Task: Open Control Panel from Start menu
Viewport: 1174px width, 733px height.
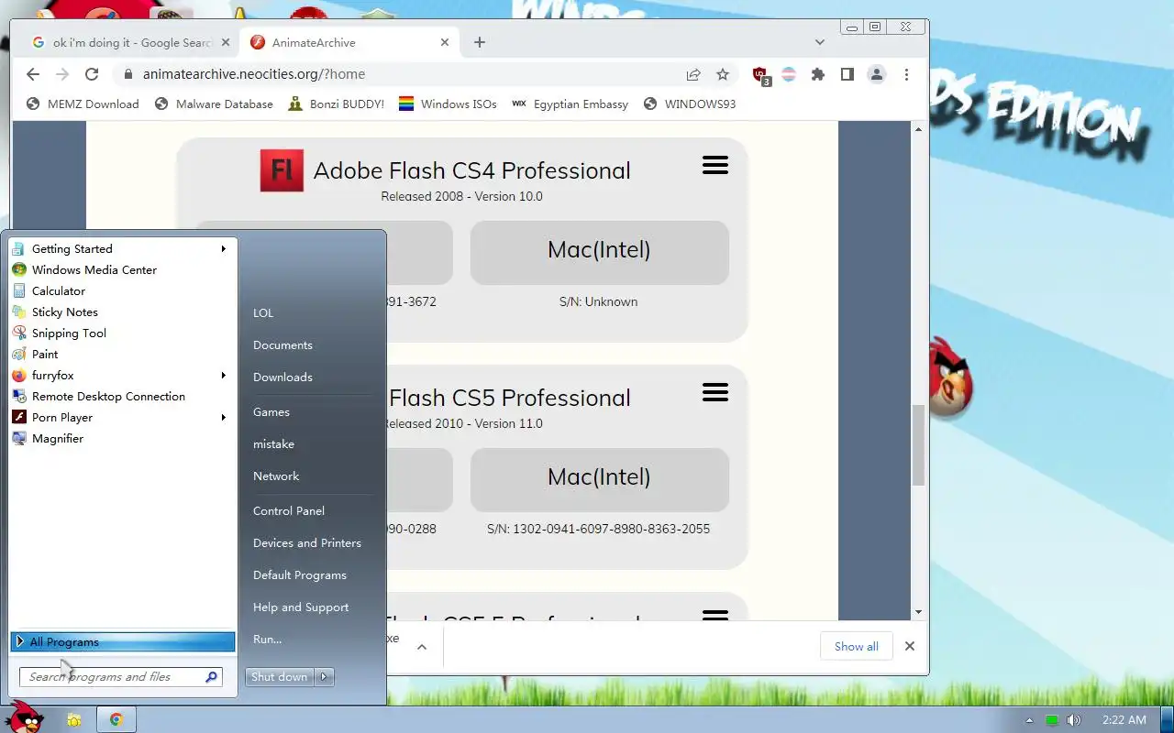Action: click(289, 511)
